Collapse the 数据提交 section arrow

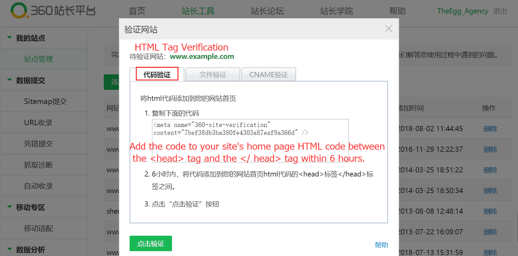[x=9, y=80]
